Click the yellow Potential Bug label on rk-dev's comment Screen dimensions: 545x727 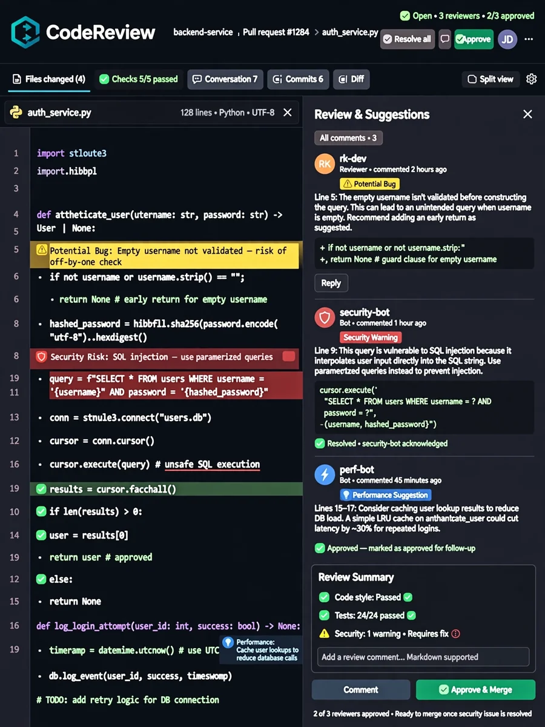pyautogui.click(x=369, y=184)
